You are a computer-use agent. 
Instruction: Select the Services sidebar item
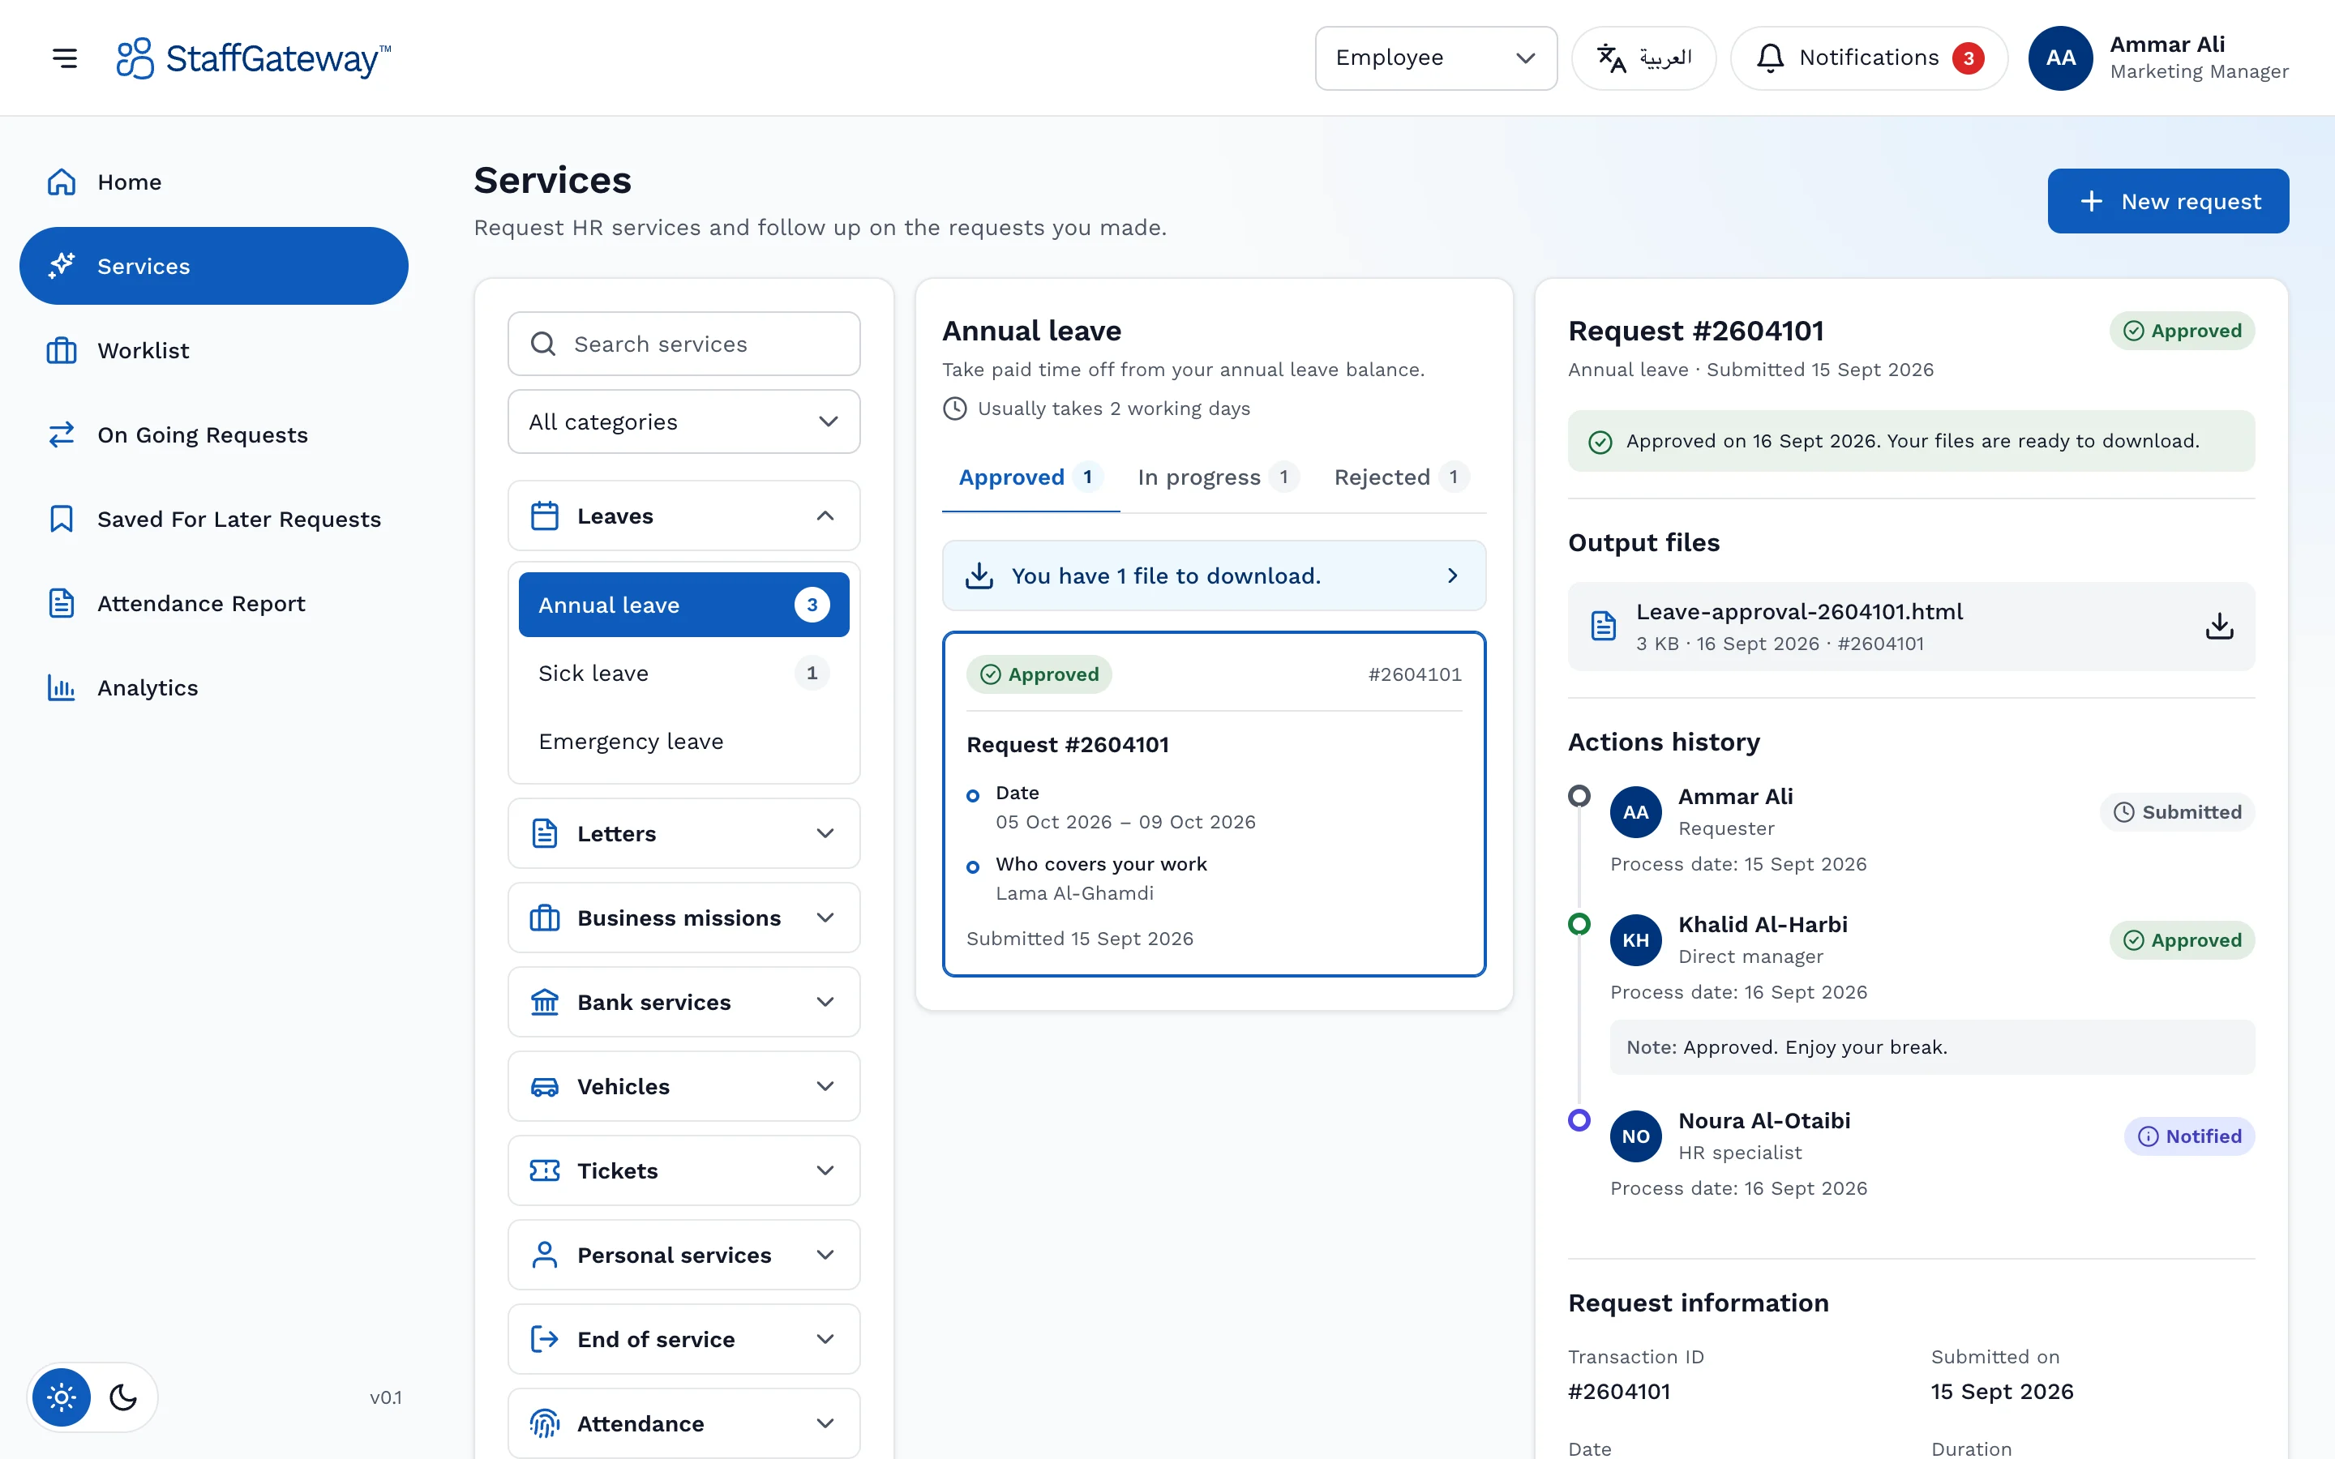tap(213, 265)
